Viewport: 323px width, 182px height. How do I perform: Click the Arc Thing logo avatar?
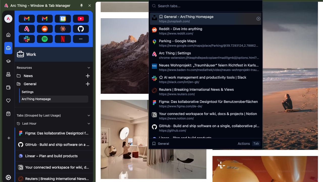(8, 19)
